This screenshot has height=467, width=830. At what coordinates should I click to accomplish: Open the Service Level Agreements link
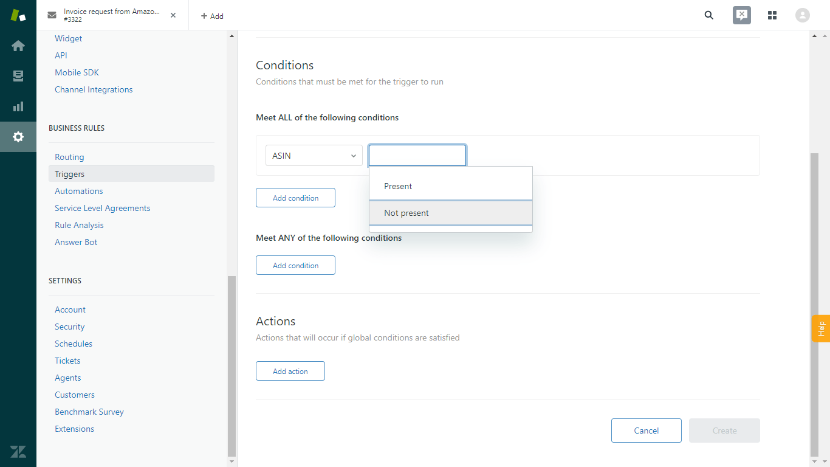[102, 207]
